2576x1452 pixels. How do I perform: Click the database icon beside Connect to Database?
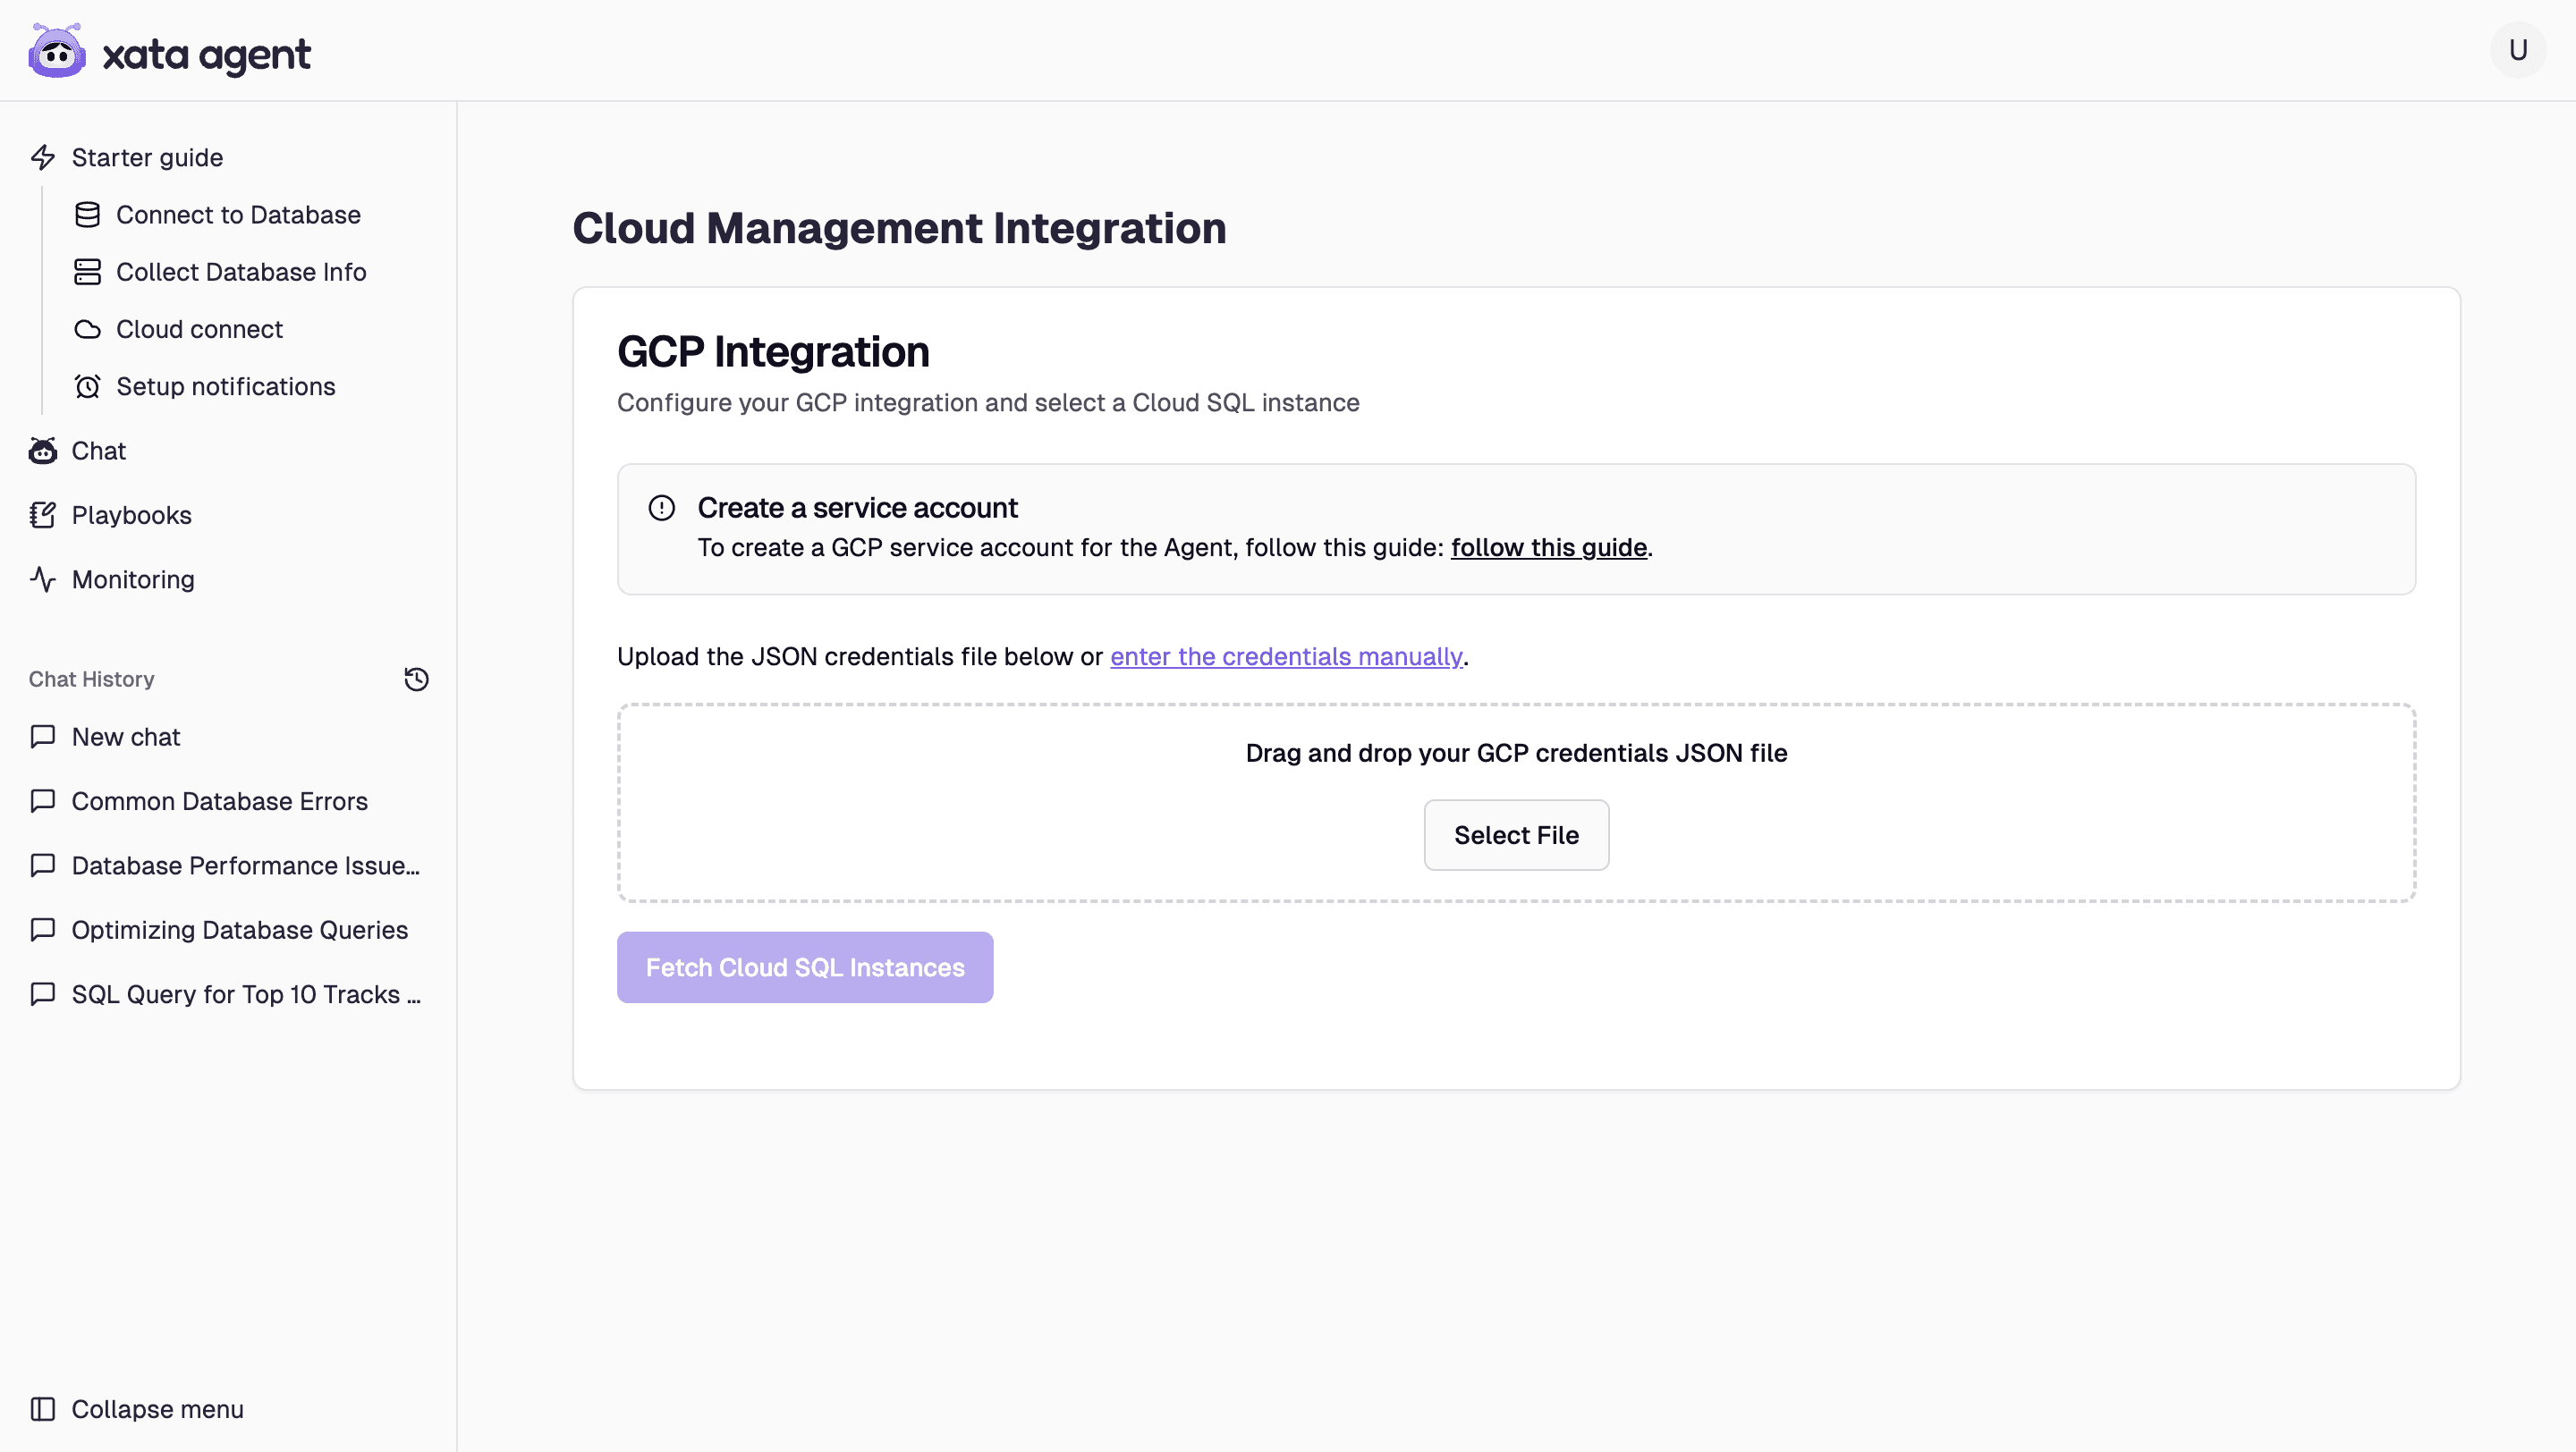[87, 214]
